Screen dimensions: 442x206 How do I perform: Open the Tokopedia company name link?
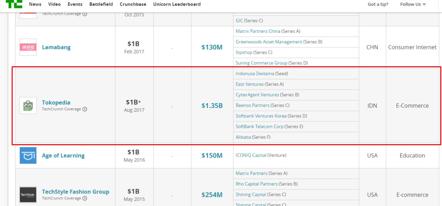click(56, 102)
